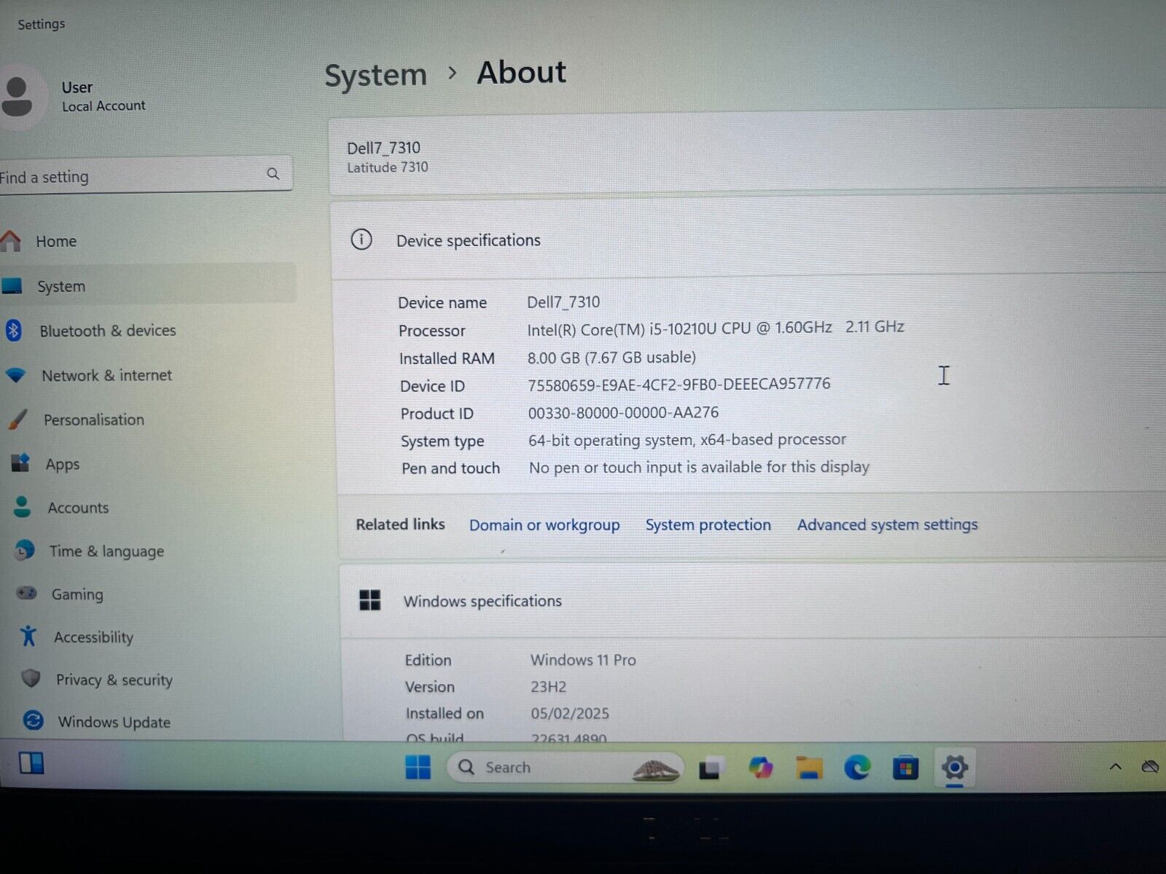Click the version value 23H2
Screen dimensions: 1166x874
point(548,687)
